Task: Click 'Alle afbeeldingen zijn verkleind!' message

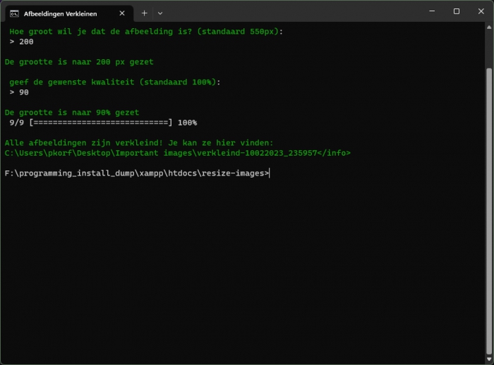Action: (x=139, y=143)
